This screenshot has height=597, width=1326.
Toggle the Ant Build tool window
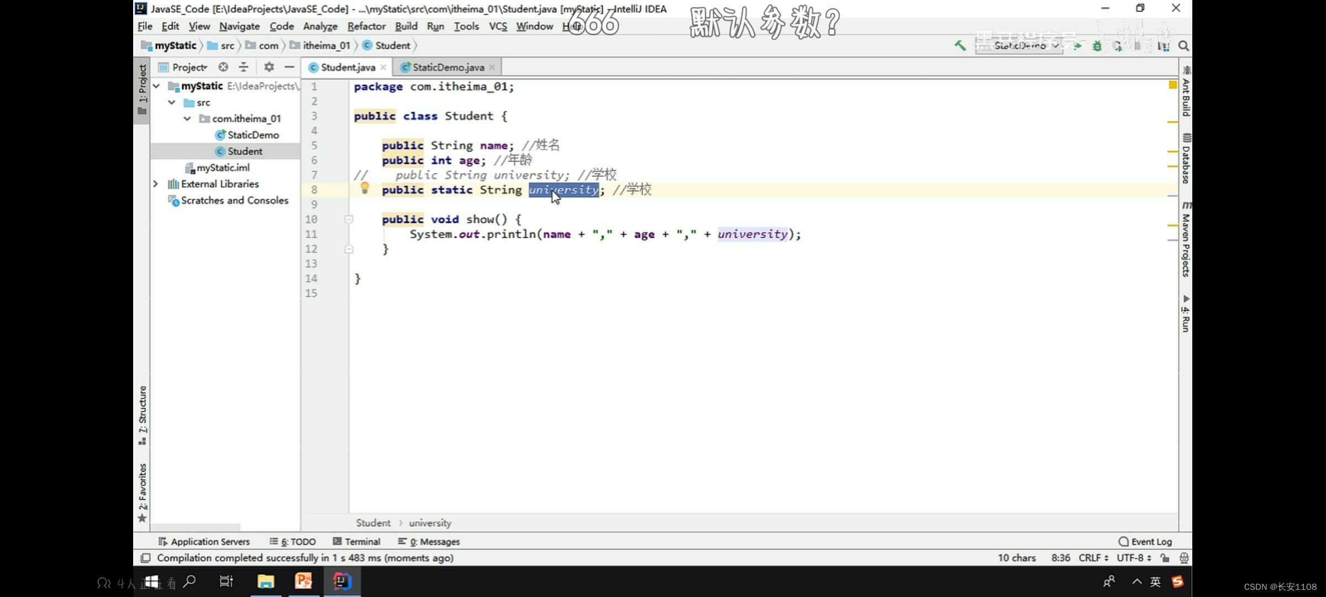pos(1186,91)
